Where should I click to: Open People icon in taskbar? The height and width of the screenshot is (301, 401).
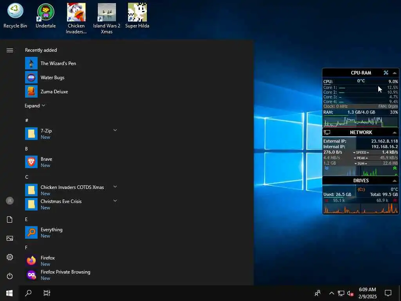click(318, 293)
